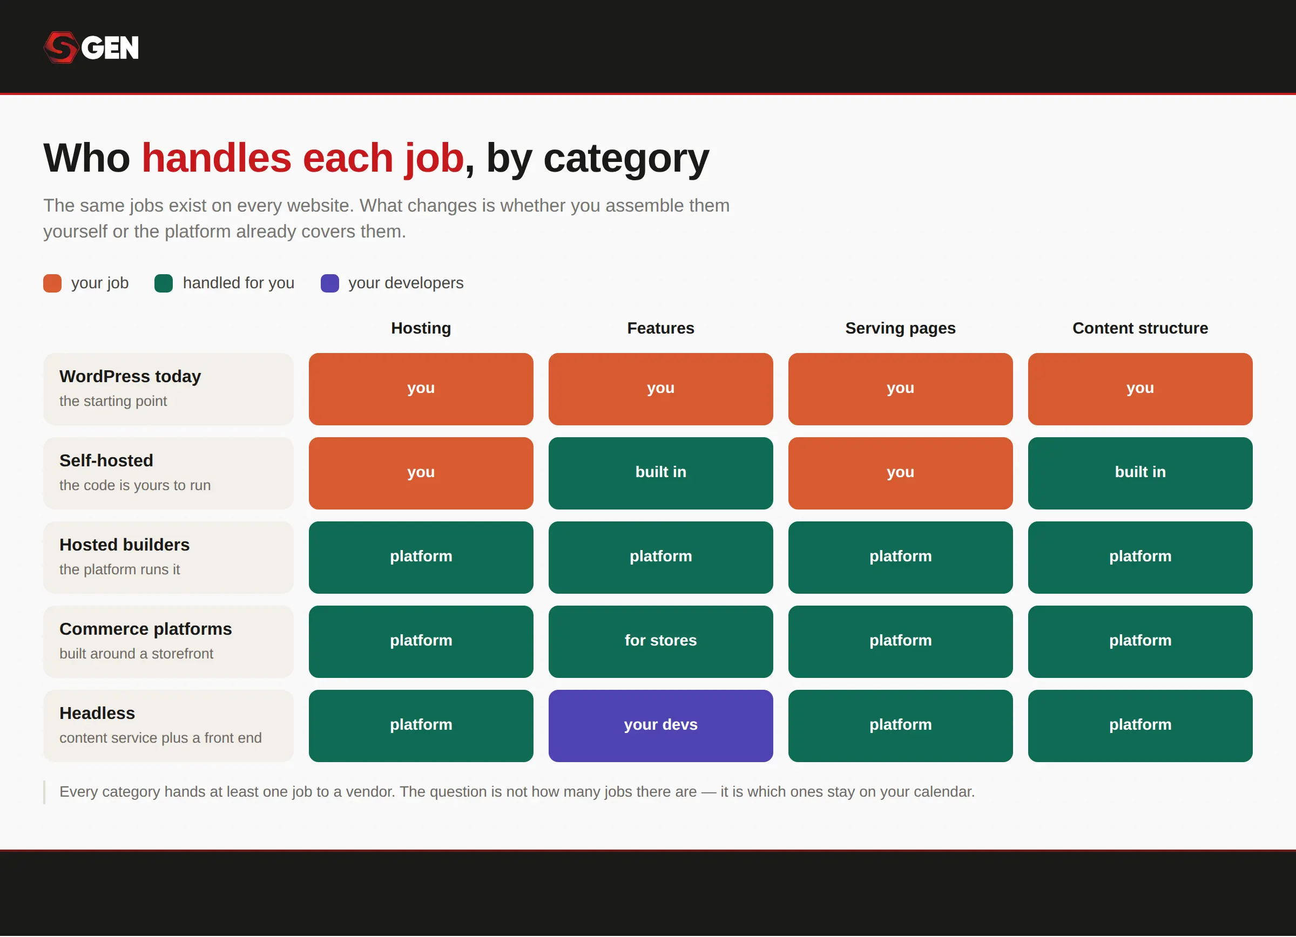Click the Hosted builders Features 'platform' cell
Image resolution: width=1296 pixels, height=937 pixels.
660,558
